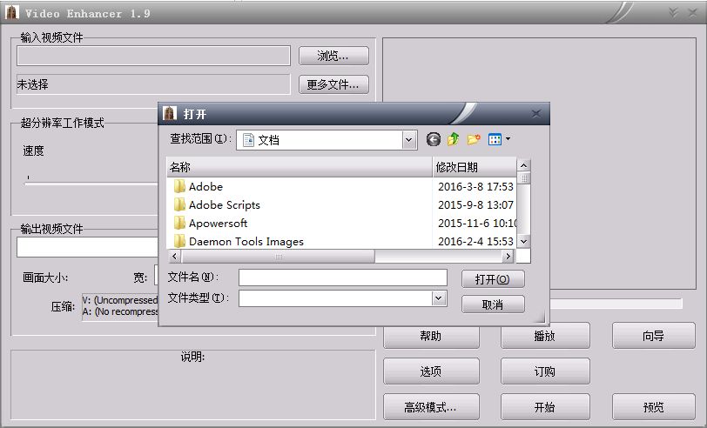Create a new folder in Open dialog
707x428 pixels.
474,140
